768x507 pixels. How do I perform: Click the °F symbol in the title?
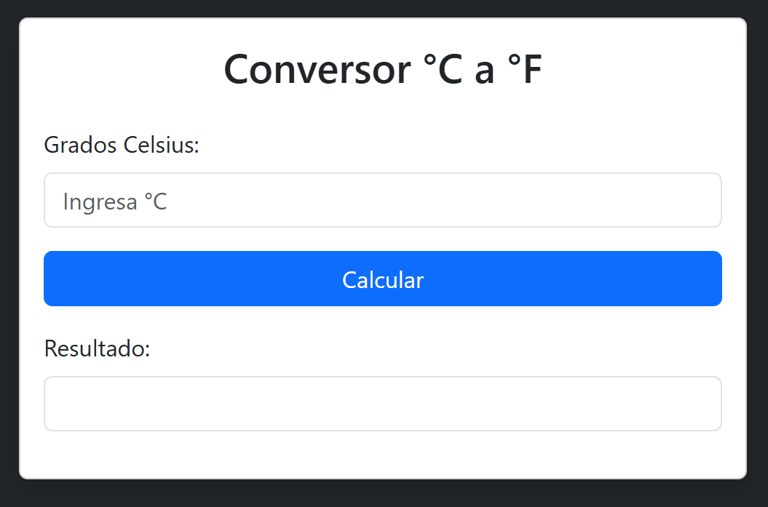525,70
